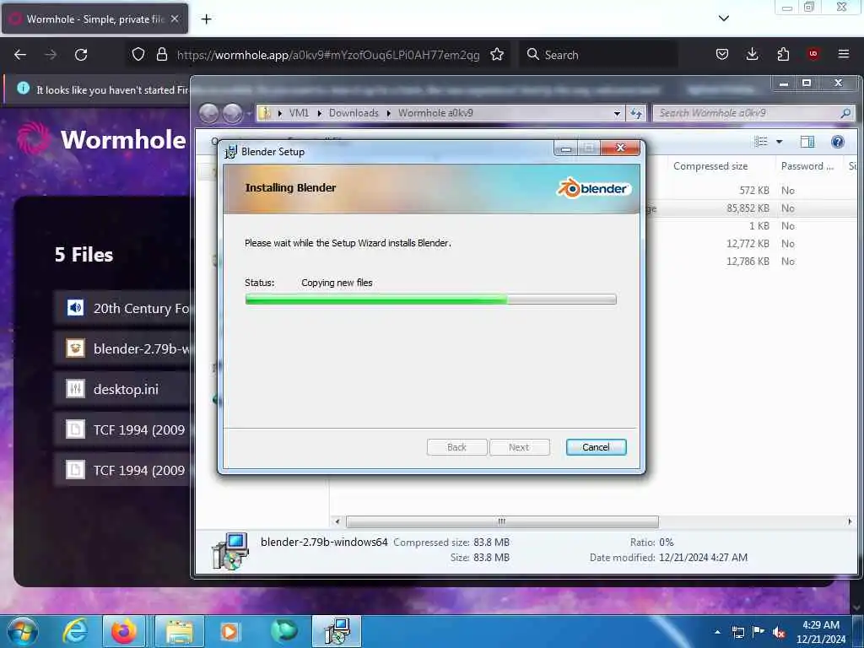Image resolution: width=864 pixels, height=648 pixels.
Task: Open Windows Start menu
Action: [x=22, y=631]
